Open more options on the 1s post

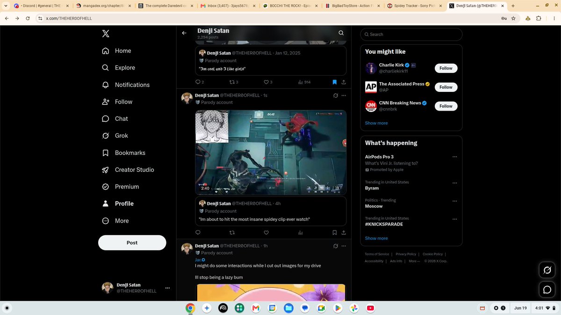344,95
